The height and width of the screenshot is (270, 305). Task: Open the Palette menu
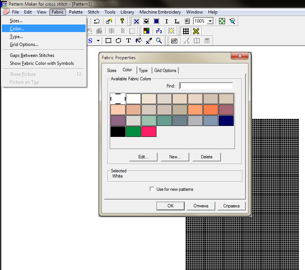point(76,12)
